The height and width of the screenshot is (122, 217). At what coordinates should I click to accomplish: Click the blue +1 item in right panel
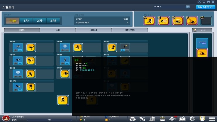point(202,43)
